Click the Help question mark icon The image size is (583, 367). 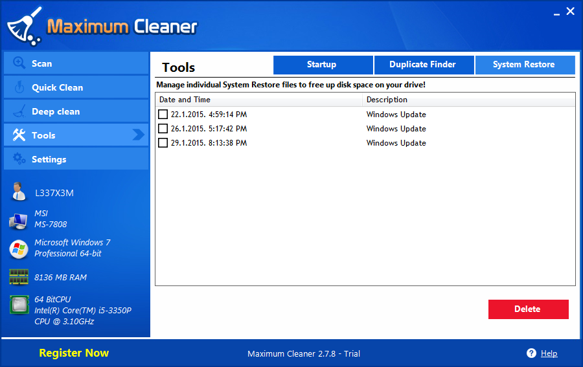click(531, 353)
